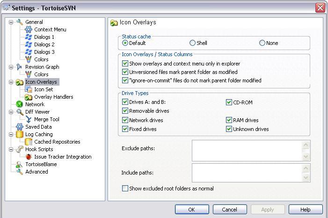Click inside the Include paths field
Screen dimensions: 328x218
(247, 173)
